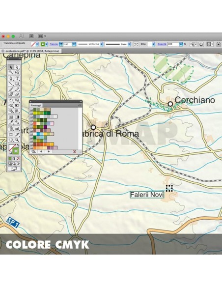Click the Go to Bridge icon
This screenshot has width=222, height=287.
coord(31,36)
